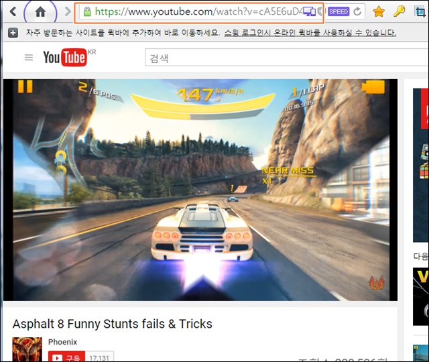
Task: Open the YouTube hamburger guide menu
Action: pos(29,58)
